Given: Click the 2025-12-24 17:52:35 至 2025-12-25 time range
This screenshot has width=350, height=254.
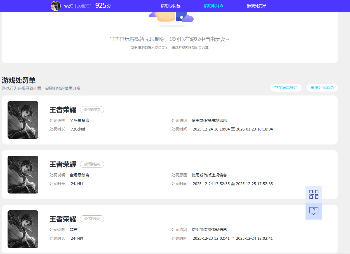Looking at the screenshot, I should (x=233, y=184).
